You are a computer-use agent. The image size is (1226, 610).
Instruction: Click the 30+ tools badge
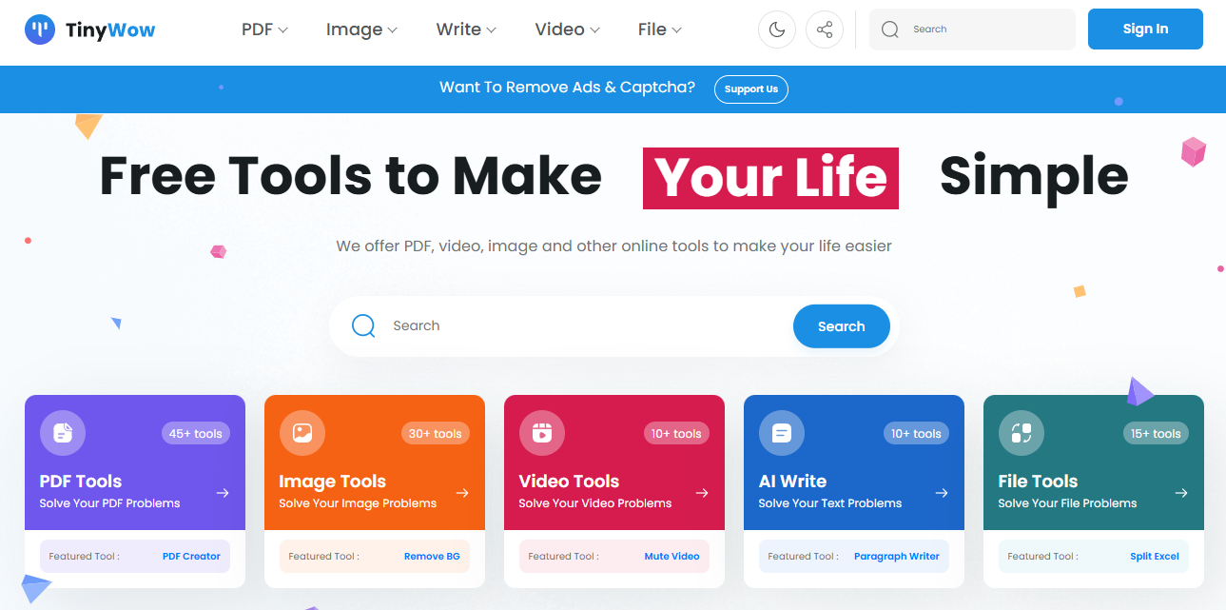tap(436, 434)
